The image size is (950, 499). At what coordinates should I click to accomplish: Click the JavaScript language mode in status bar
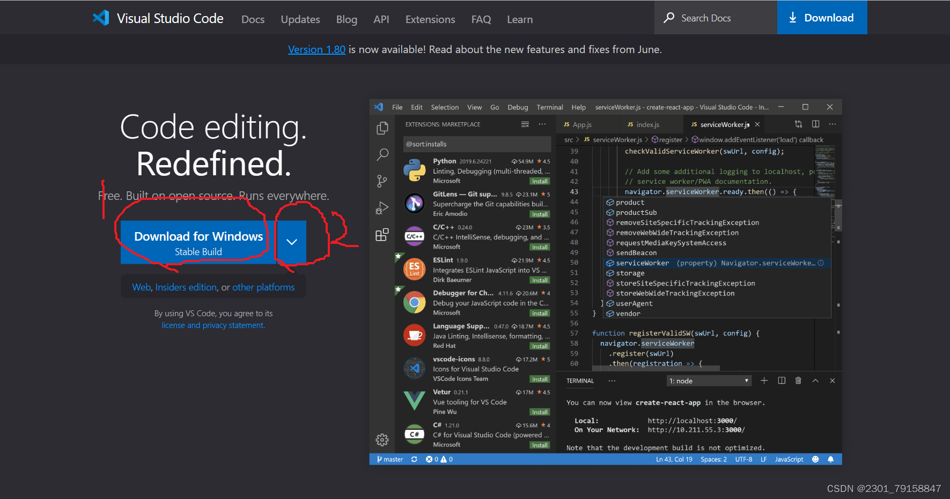tap(789, 459)
